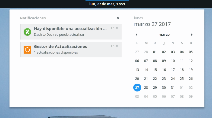Select March 31 in the calendar
Screen dimensions: 212x118
click(x=173, y=88)
